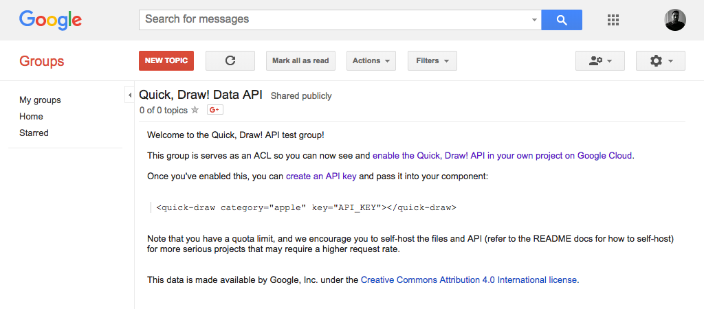Open Creative Commons Attribution 4.0 license link

[469, 280]
